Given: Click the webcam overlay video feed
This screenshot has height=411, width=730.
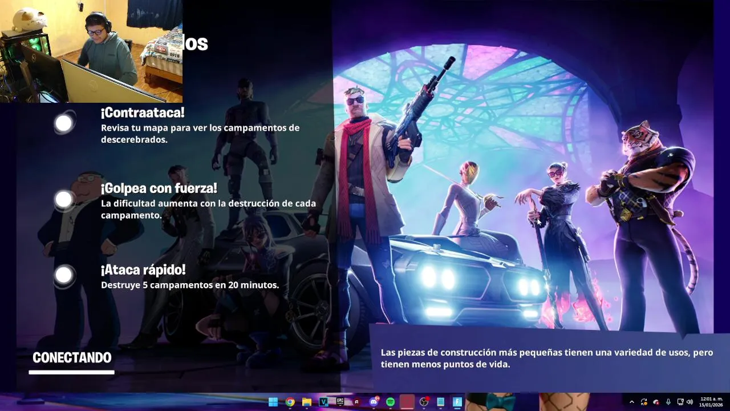Looking at the screenshot, I should click(x=91, y=51).
